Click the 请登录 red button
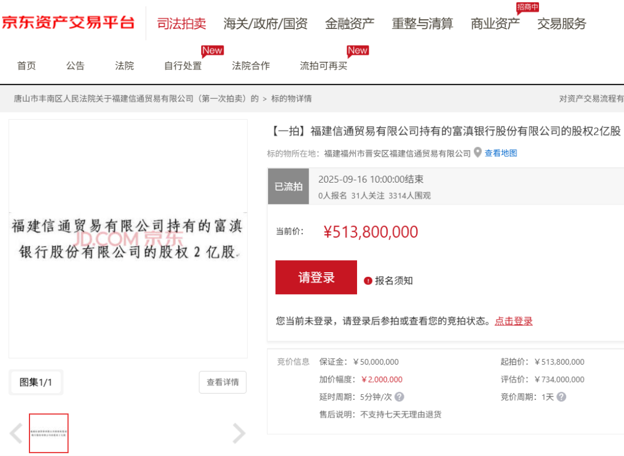This screenshot has height=456, width=624. pos(316,277)
